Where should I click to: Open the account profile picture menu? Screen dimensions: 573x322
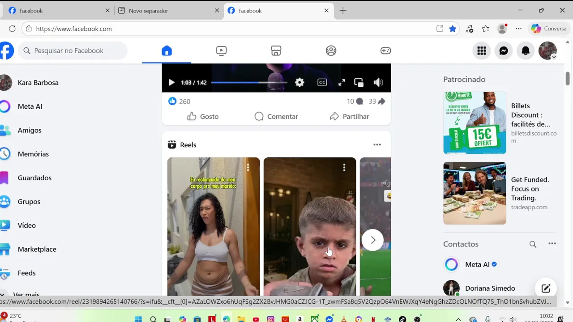[547, 51]
